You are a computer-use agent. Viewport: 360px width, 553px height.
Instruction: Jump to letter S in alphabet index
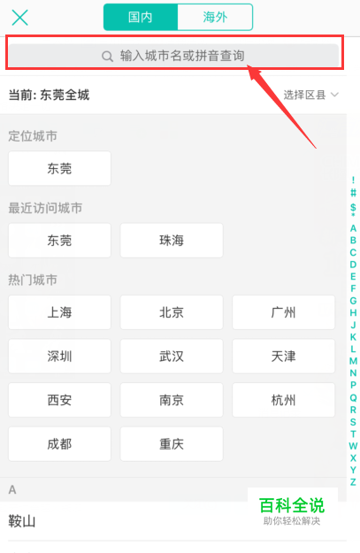click(x=353, y=422)
